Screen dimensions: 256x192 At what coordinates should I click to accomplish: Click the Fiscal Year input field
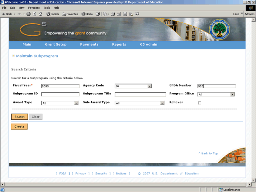[x=60, y=86]
